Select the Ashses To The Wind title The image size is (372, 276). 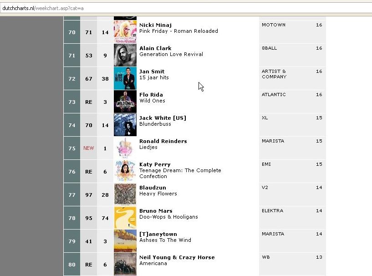[x=165, y=240]
